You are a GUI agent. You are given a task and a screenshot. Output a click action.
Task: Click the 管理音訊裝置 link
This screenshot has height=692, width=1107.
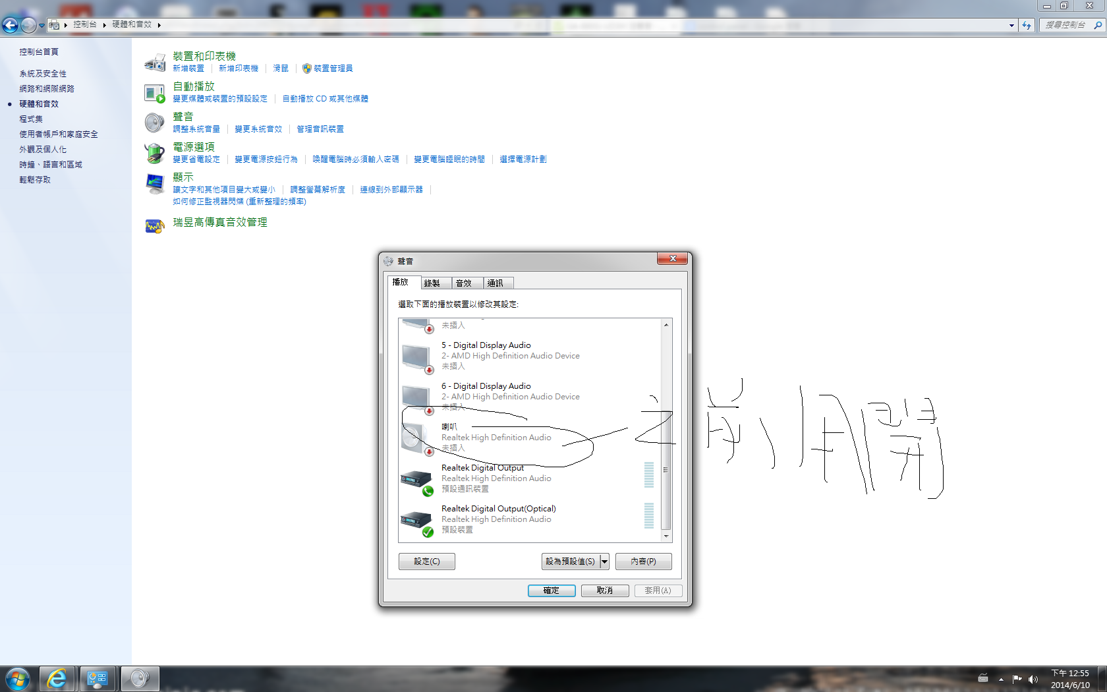pyautogui.click(x=320, y=129)
